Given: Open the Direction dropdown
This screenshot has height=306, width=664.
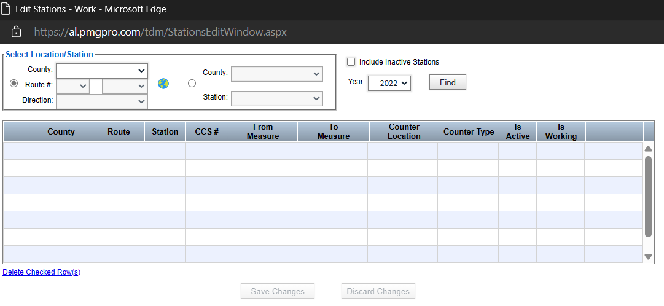Looking at the screenshot, I should coord(102,102).
